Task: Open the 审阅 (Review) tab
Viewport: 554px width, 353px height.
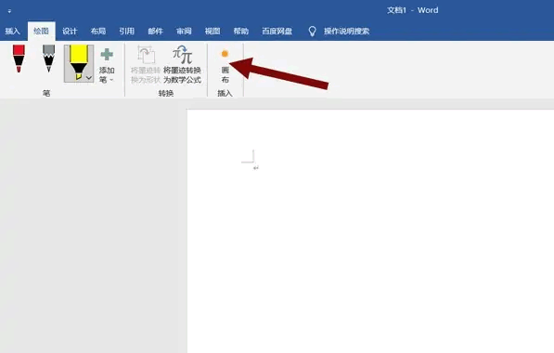Action: point(184,32)
